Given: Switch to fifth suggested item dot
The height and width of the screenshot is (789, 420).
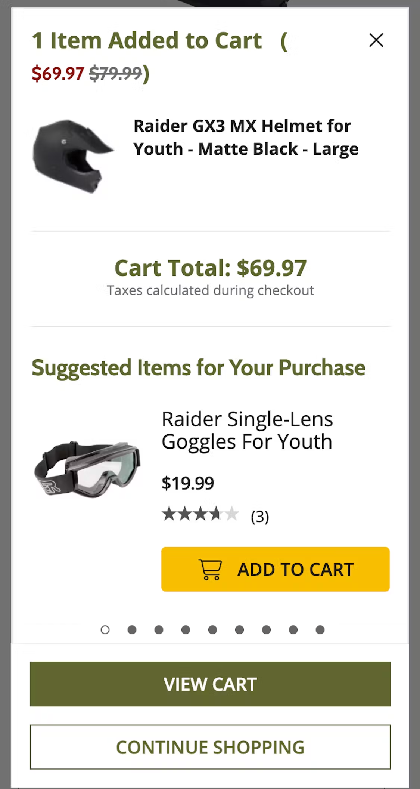Looking at the screenshot, I should coord(213,630).
